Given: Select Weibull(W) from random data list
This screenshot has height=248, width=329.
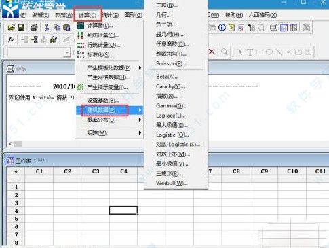Looking at the screenshot, I should tap(172, 183).
